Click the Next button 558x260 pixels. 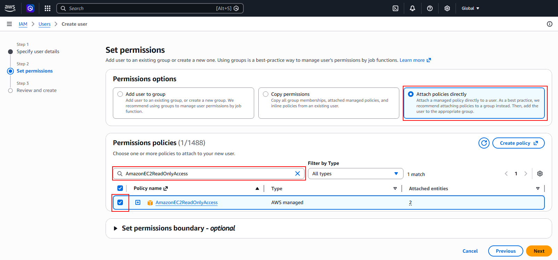pos(539,251)
